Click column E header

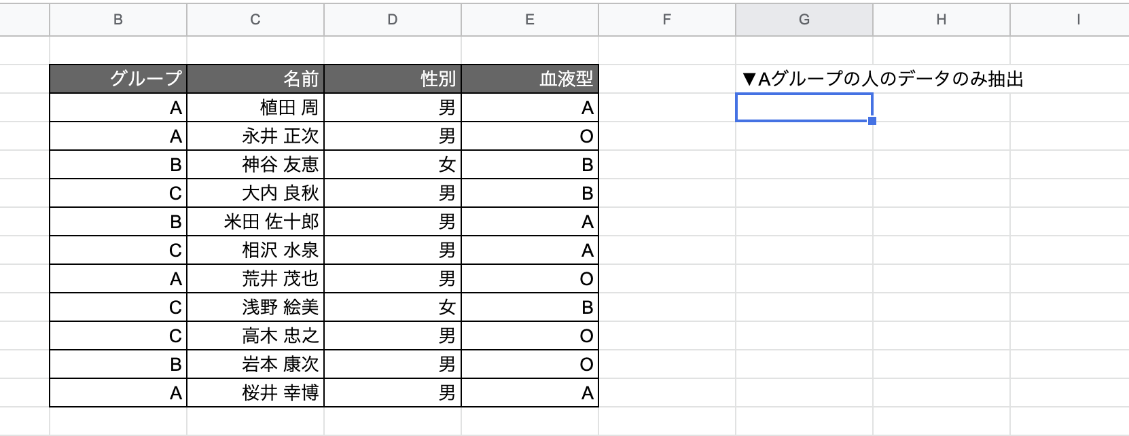point(530,20)
